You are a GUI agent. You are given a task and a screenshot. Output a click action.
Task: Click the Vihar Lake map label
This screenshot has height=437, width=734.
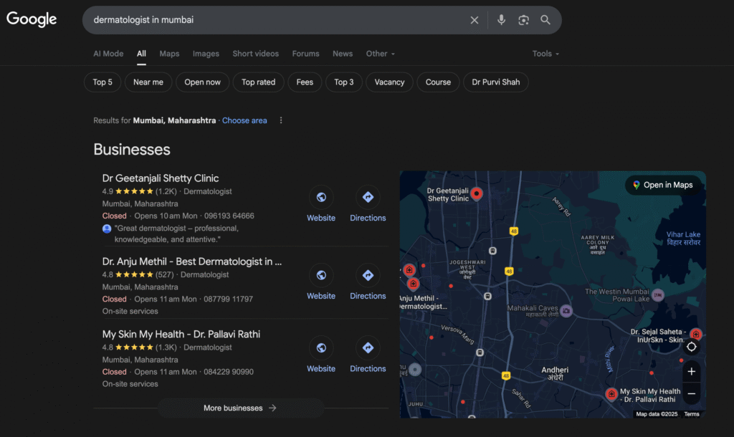(x=683, y=238)
